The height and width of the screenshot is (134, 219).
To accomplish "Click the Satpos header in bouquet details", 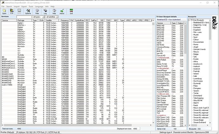I will (x=180, y=23).
